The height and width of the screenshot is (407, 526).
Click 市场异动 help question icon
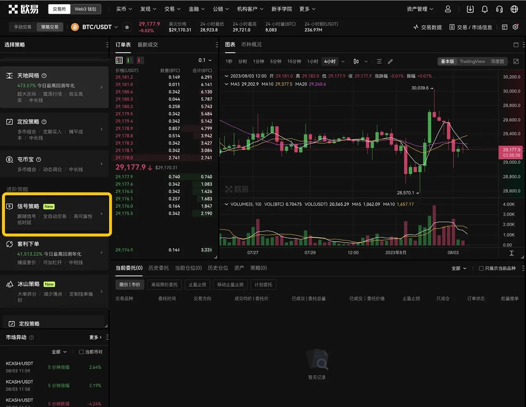point(31,337)
